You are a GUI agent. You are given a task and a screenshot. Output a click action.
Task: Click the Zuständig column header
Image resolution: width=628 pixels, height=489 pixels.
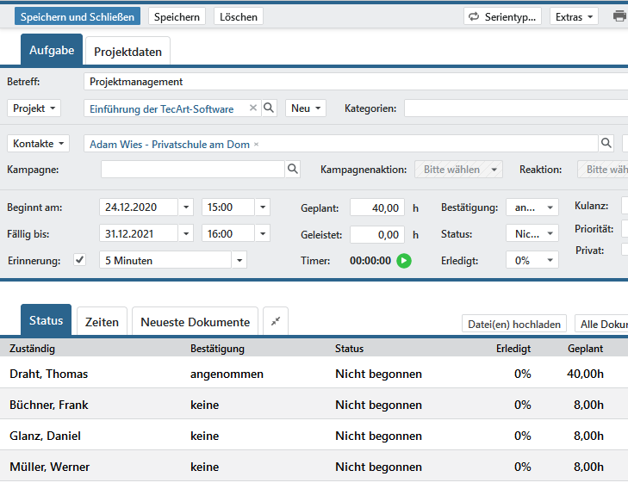click(x=32, y=349)
